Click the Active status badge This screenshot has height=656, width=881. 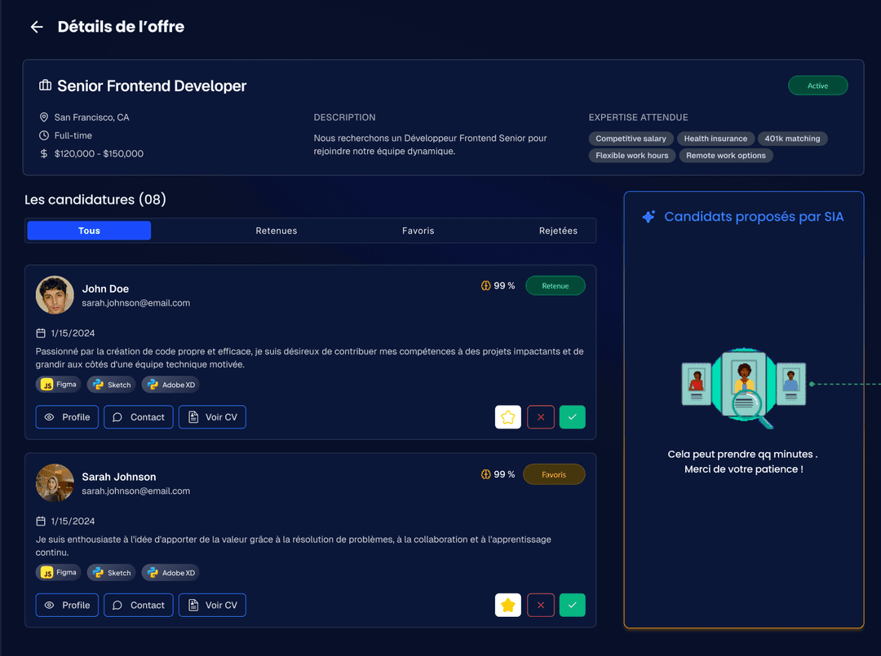(817, 86)
